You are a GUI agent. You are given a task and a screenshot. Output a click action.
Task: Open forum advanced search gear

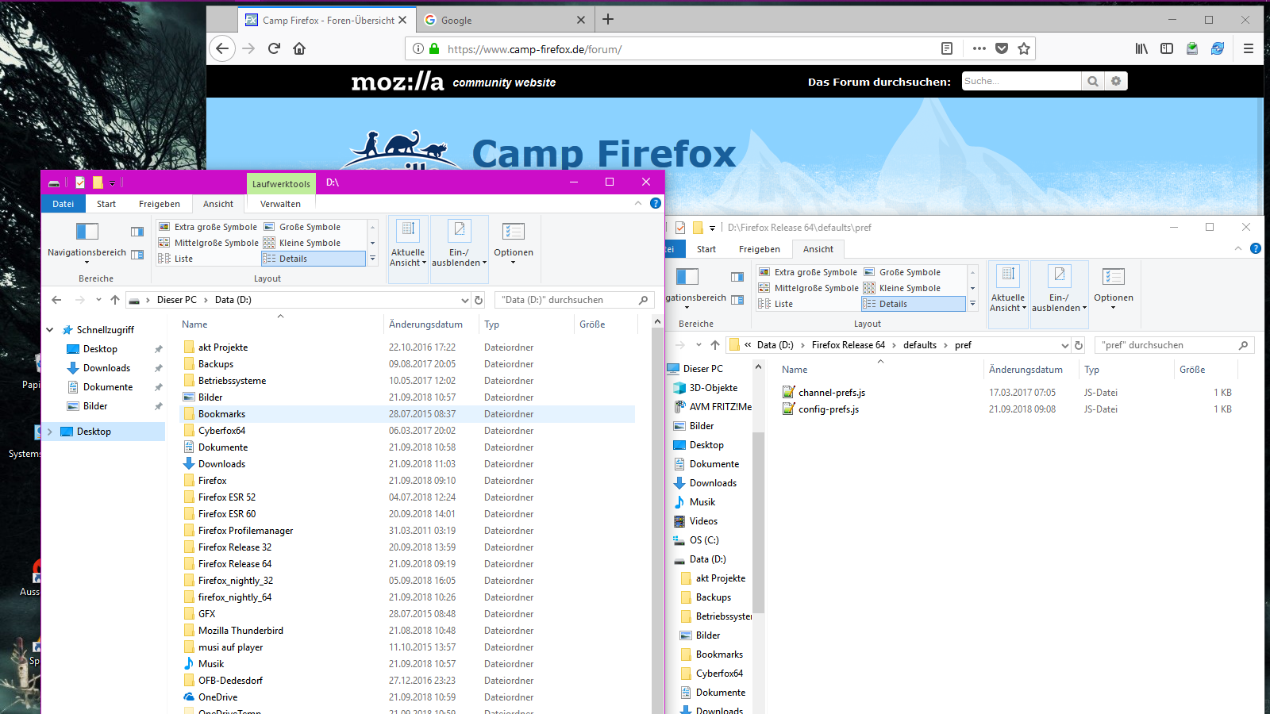pos(1116,81)
